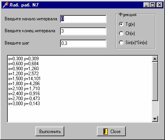Image resolution: width=165 pixels, height=140 pixels.
Task: Click the Функция group box caption
Action: pos(127,15)
